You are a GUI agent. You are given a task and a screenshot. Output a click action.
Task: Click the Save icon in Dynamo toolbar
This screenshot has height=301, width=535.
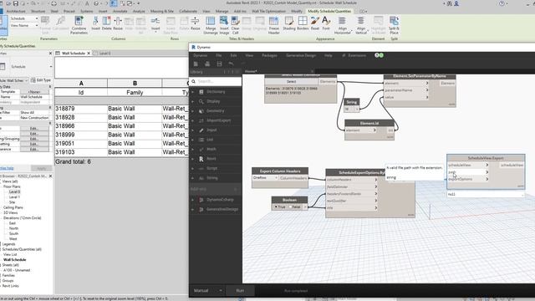coord(219,64)
